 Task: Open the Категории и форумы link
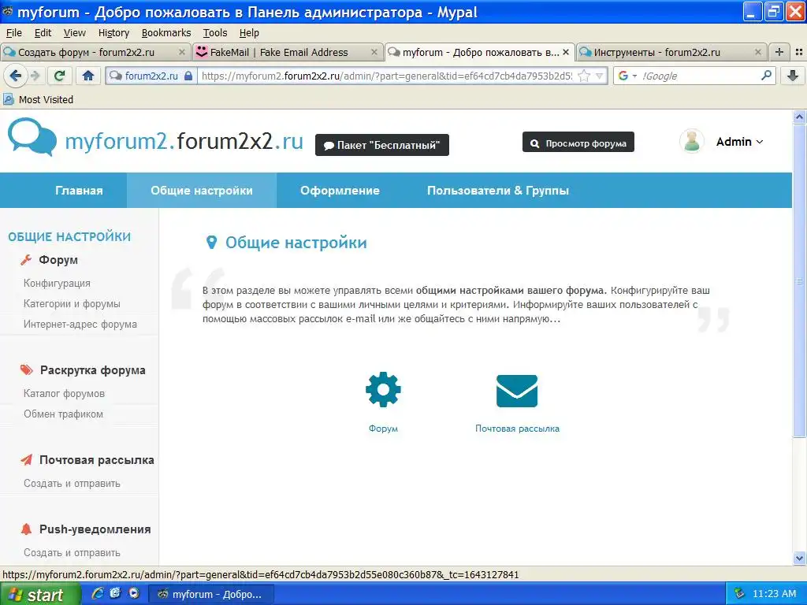point(72,303)
